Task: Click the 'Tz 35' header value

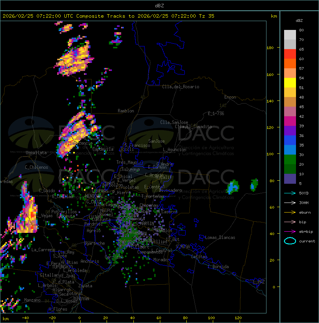Action: 207,16
